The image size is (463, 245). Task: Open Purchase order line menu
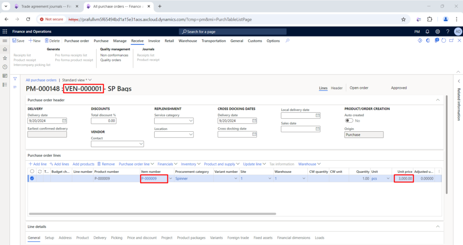click(136, 164)
